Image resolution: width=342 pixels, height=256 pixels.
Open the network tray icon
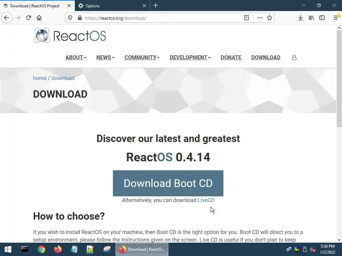point(289,249)
